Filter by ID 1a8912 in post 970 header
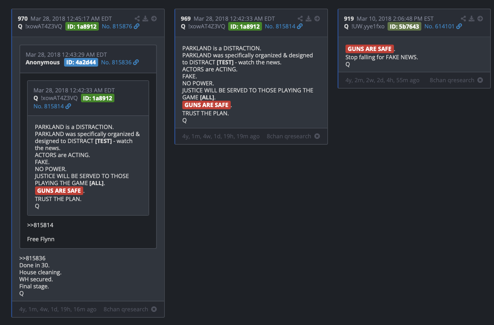Viewport: 494px width, 325px height. pos(82,26)
